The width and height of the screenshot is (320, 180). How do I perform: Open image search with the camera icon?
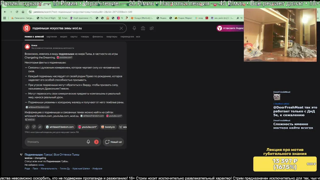[x=143, y=28]
